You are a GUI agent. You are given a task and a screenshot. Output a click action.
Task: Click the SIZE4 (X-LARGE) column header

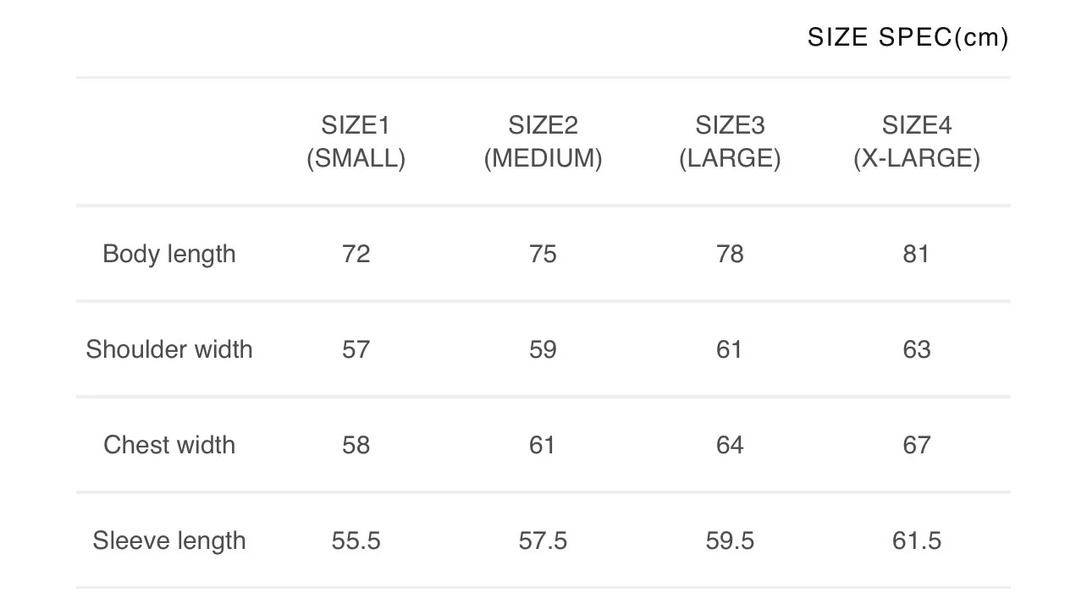click(917, 142)
